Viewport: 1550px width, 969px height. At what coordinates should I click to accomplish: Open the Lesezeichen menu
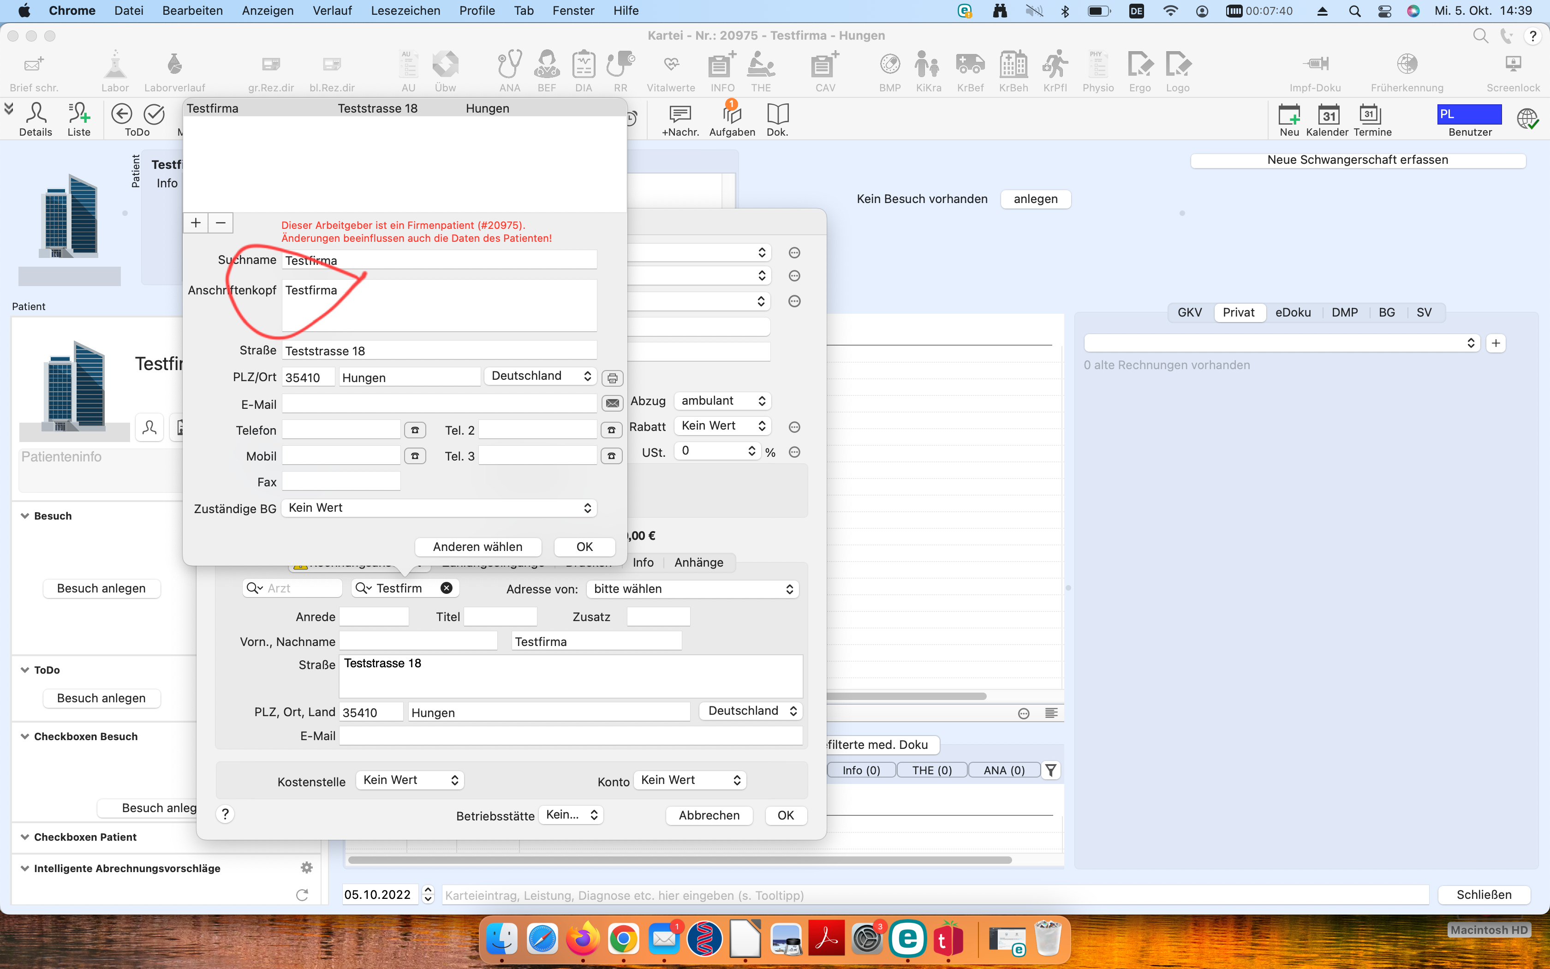click(x=405, y=10)
